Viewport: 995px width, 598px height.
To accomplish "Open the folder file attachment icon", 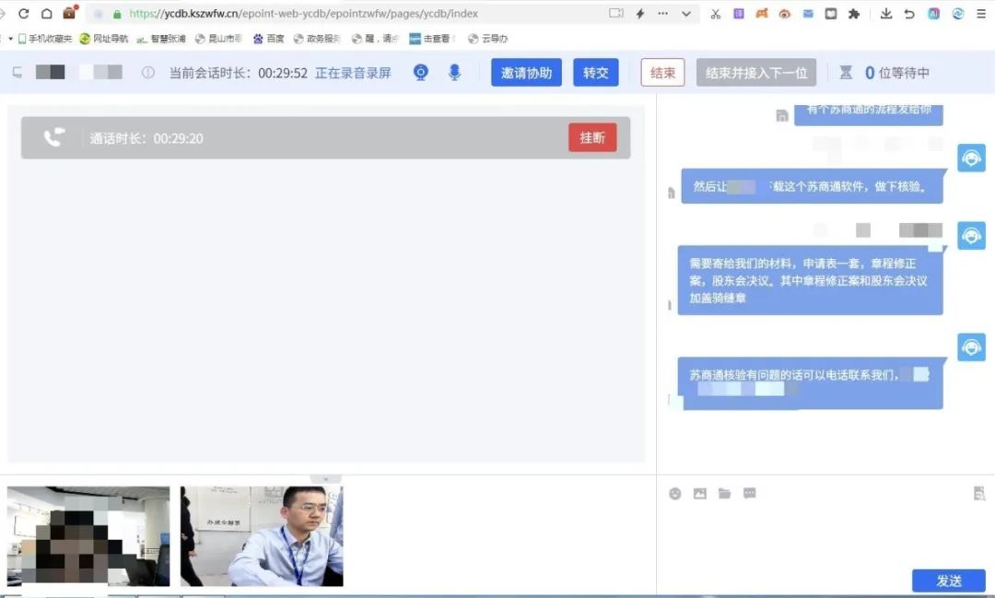I will pos(725,494).
